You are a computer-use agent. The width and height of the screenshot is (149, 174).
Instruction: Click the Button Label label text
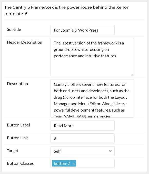point(18,125)
